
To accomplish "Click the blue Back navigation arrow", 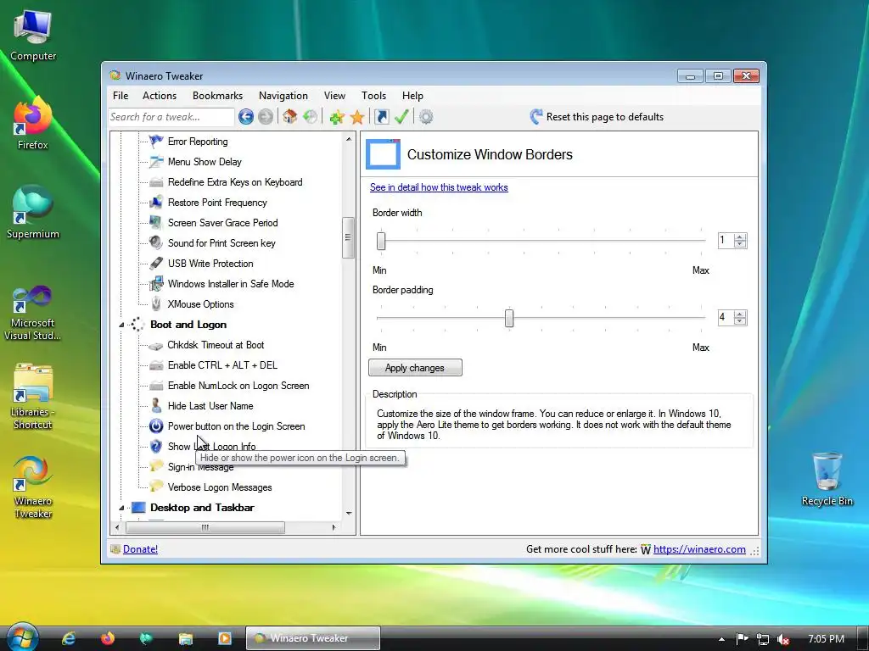I will point(246,117).
